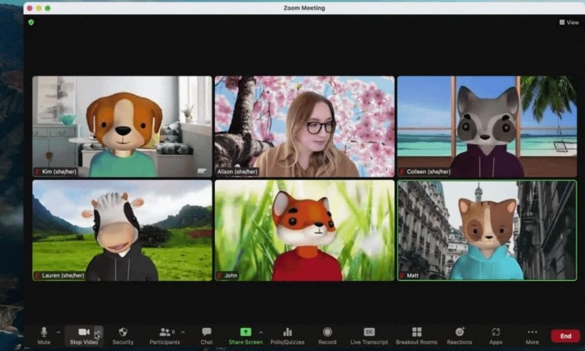
Task: Select Colleen's raccoon avatar video tile
Action: click(487, 126)
